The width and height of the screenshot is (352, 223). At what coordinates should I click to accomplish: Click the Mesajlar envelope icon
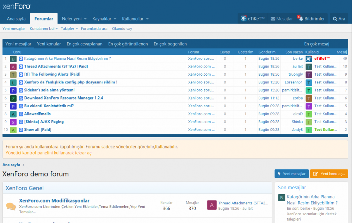pos(273,19)
